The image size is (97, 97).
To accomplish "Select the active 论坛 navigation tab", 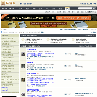I will click(x=67, y=9).
